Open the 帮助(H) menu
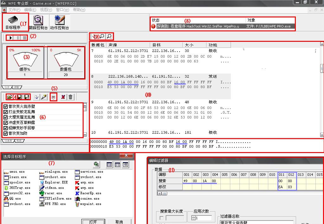Viewport: 324px width, 224px height. point(79,10)
